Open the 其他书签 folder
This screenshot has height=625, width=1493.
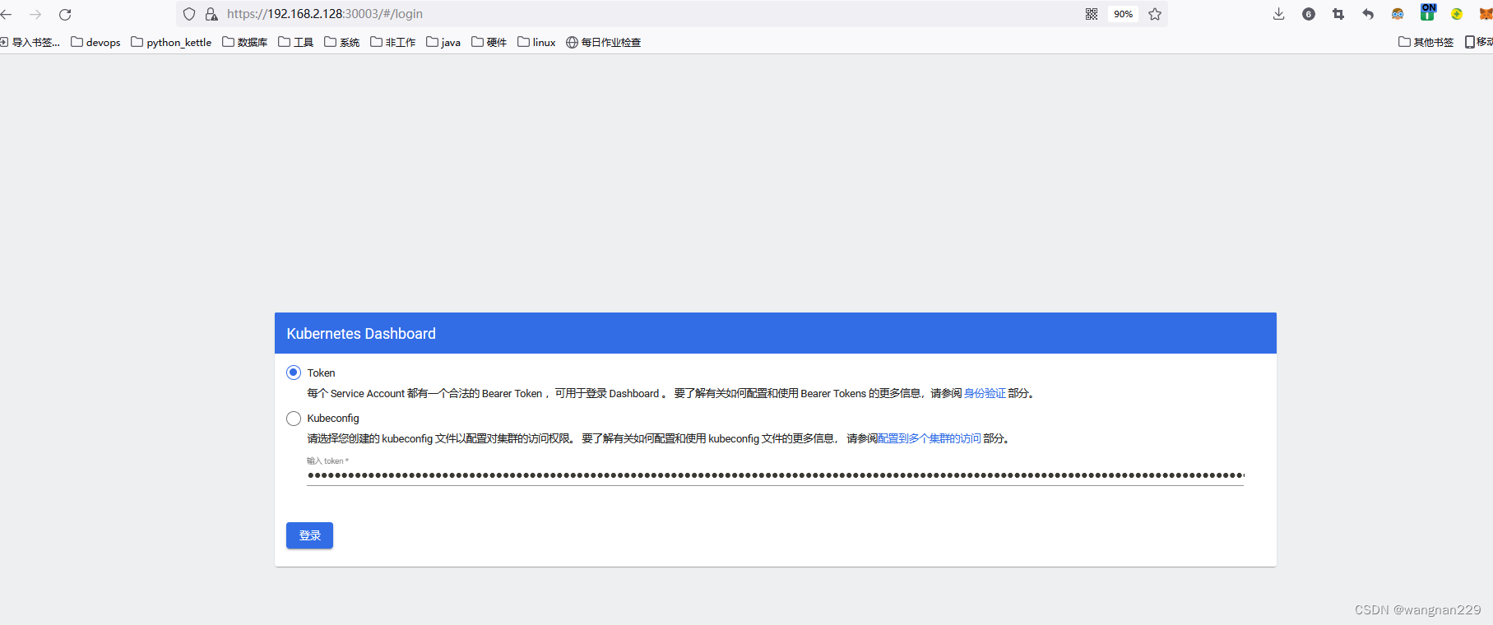pyautogui.click(x=1426, y=42)
